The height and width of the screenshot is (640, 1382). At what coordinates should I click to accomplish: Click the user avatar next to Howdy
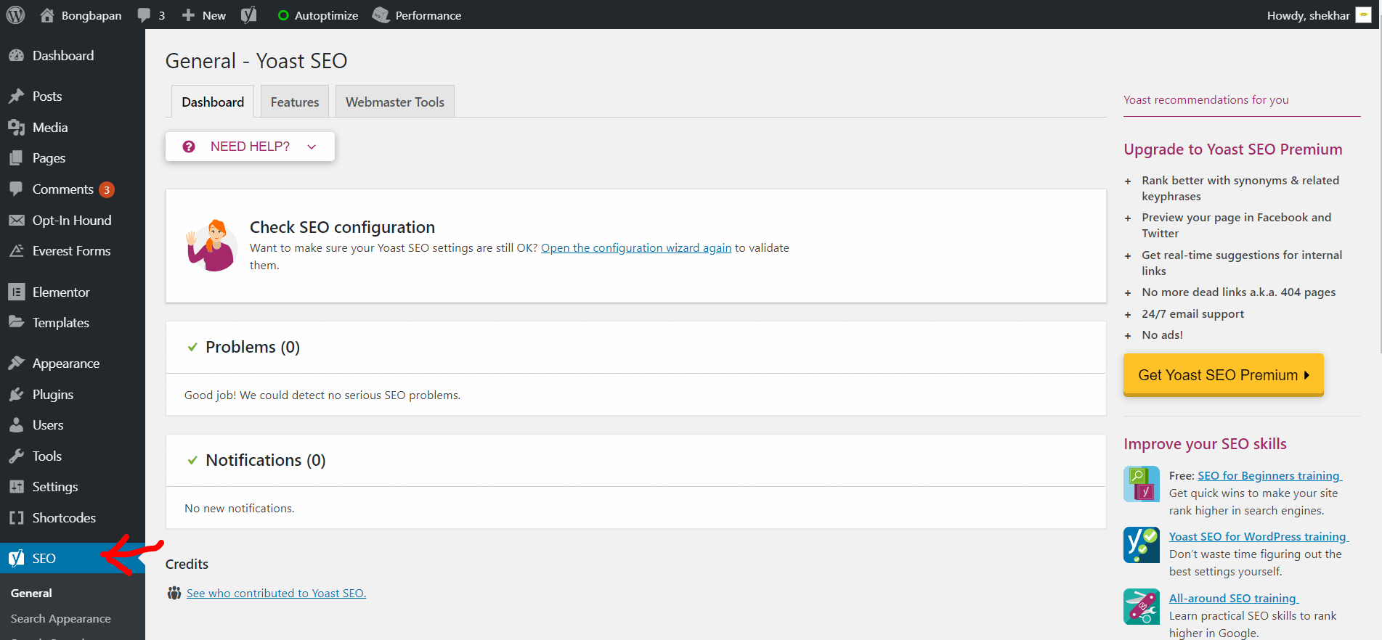[x=1363, y=15]
